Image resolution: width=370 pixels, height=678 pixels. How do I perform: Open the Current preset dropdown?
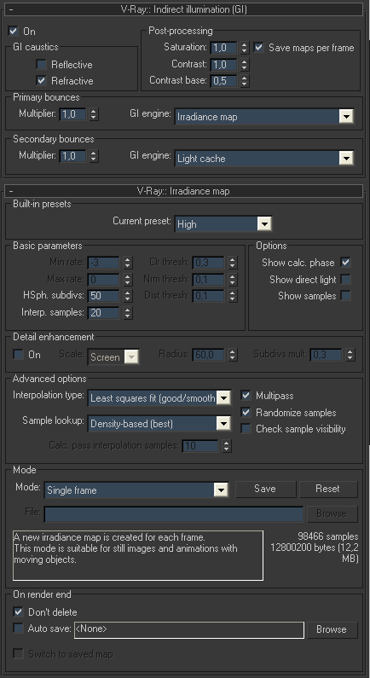point(223,224)
